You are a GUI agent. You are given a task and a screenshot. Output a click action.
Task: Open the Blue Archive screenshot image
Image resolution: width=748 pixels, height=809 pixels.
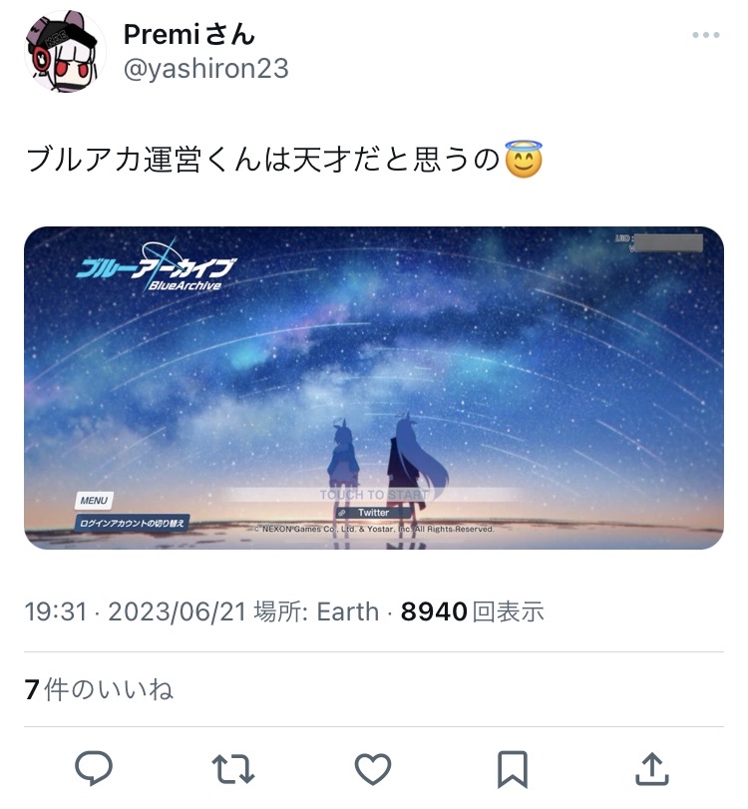pyautogui.click(x=374, y=388)
